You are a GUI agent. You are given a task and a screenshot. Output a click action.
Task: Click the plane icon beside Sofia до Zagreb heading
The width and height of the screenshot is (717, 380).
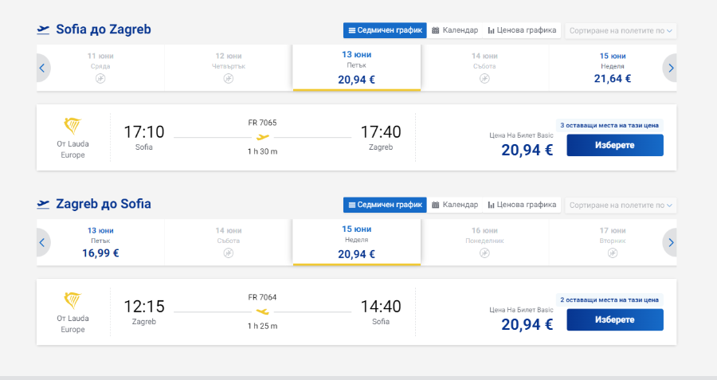[x=43, y=30]
